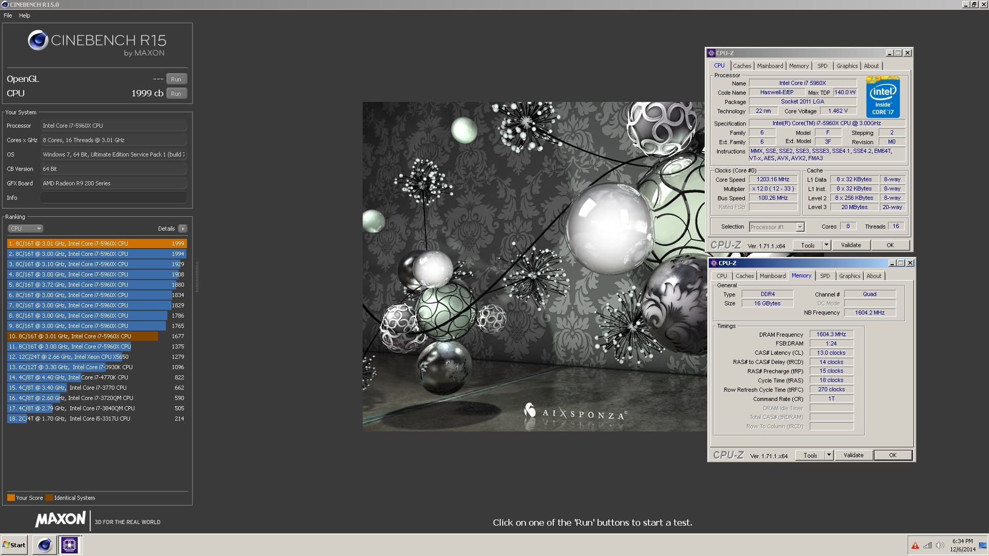Select ranking entry 10 identical system

point(97,336)
